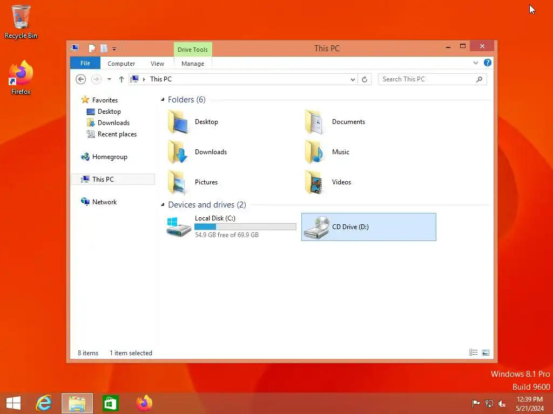This screenshot has height=414, width=553.
Task: Click the search magnifier icon
Action: (479, 79)
